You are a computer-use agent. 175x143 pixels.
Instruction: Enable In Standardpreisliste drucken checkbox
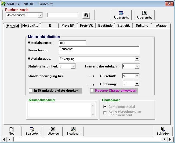coord(31,90)
